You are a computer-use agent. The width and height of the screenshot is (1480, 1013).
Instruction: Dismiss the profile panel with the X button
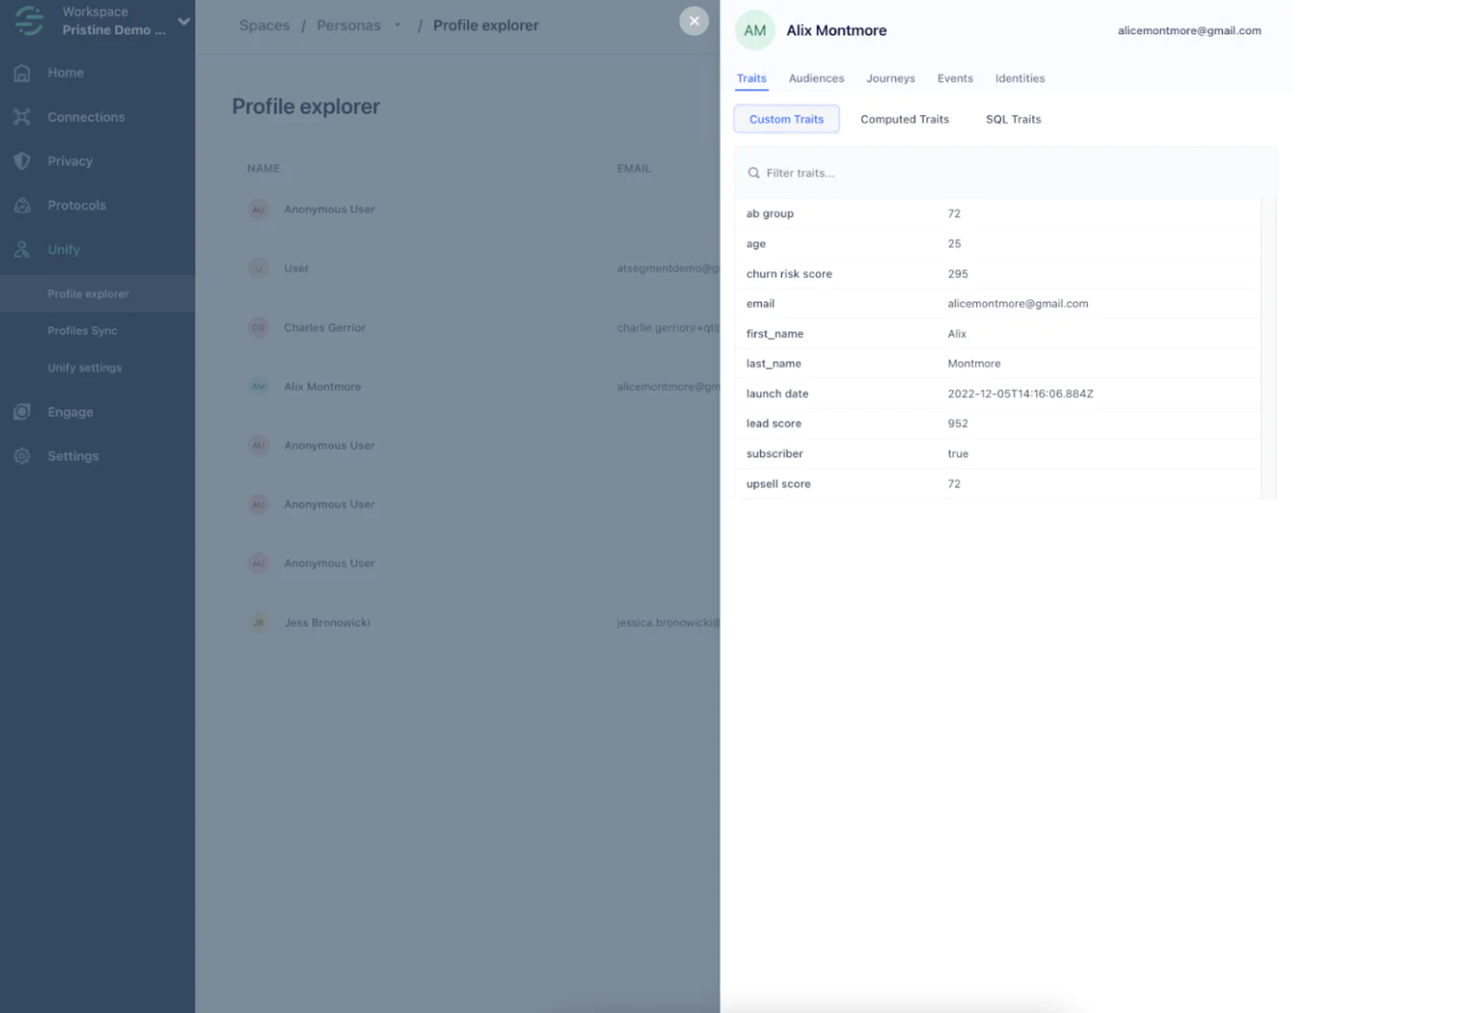[x=694, y=20]
